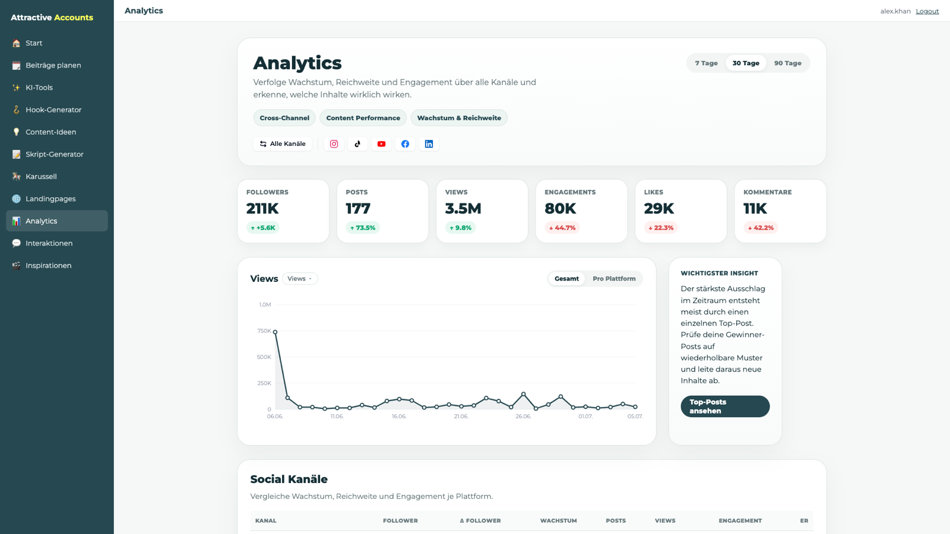
Task: Select the 30 Tage time range
Action: coord(746,63)
